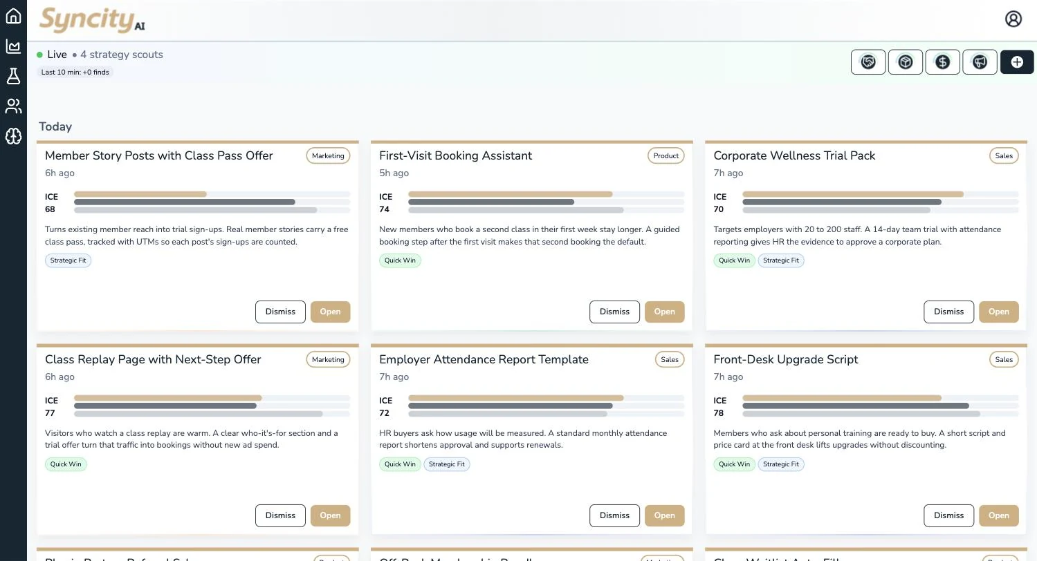Open Corporate Wellness Trial Pack card
This screenshot has width=1037, height=561.
pyautogui.click(x=998, y=312)
